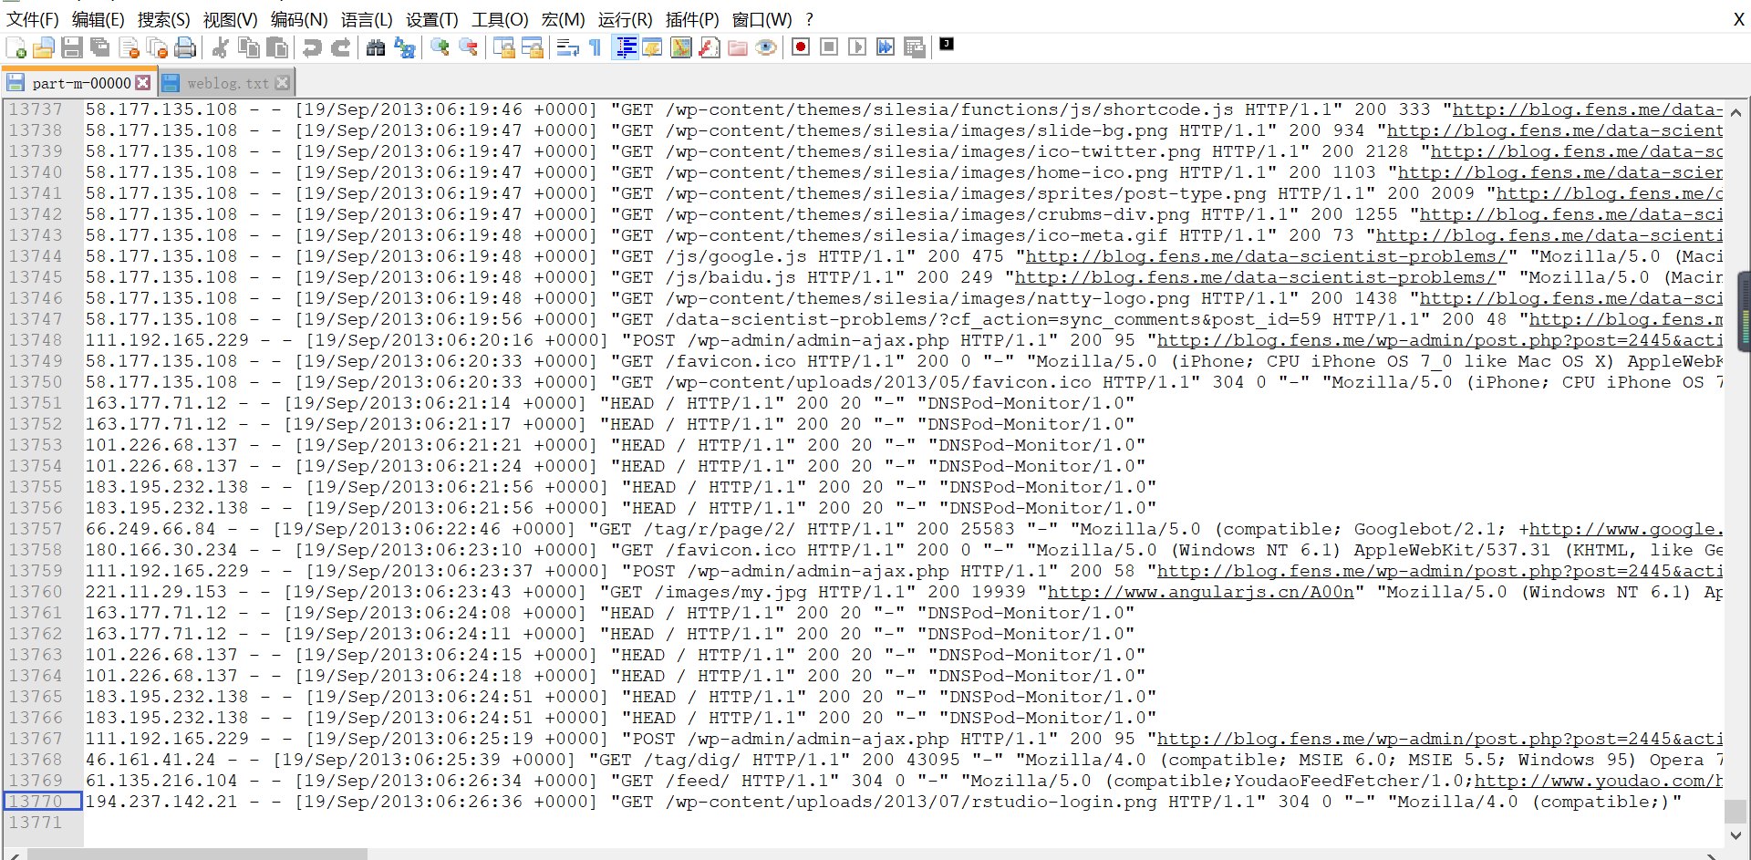
Task: Click the vertical scrollbar down arrow
Action: [x=1735, y=834]
